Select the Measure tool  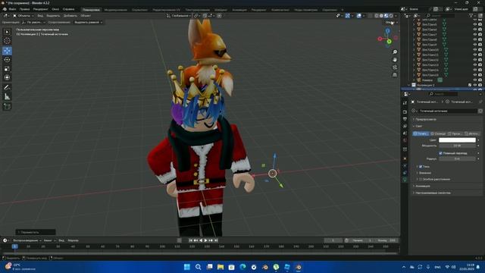coord(7,97)
